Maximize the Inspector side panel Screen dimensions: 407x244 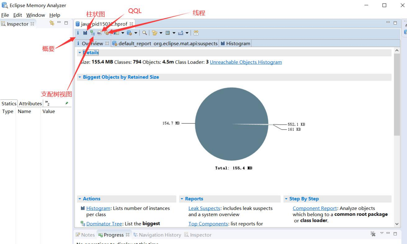coord(66,23)
